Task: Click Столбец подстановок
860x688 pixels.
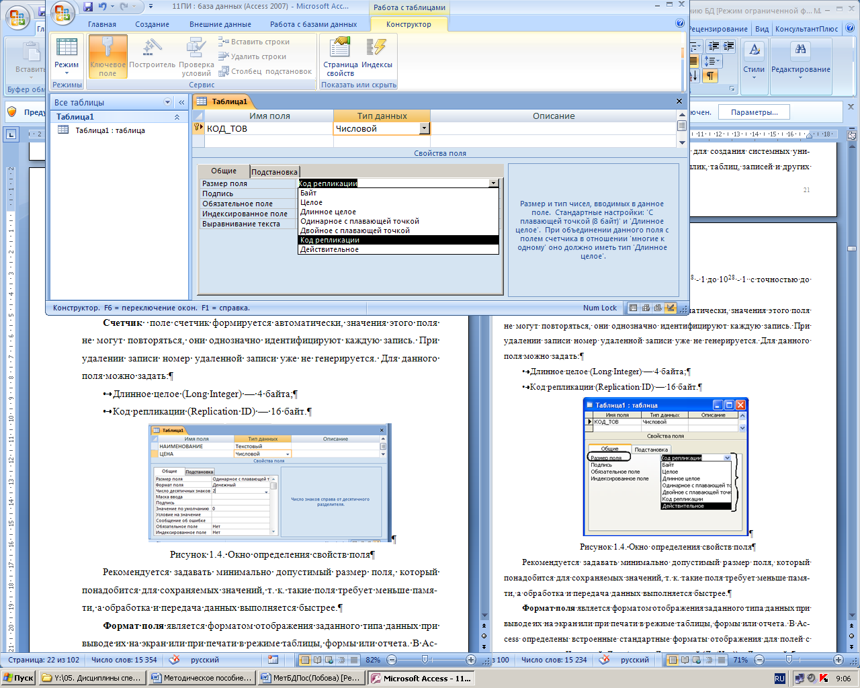Action: coord(265,71)
